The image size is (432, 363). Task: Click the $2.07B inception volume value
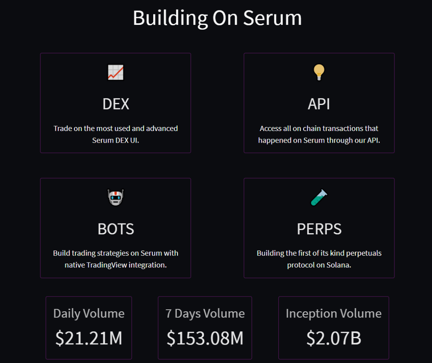coord(334,338)
